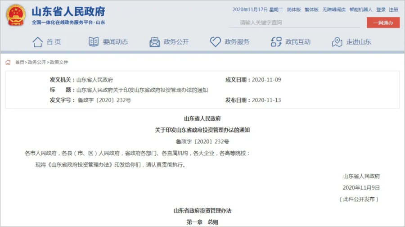Image resolution: width=405 pixels, height=227 pixels.
Task: Select 政务服务 in the navigation bar
Action: click(x=237, y=42)
